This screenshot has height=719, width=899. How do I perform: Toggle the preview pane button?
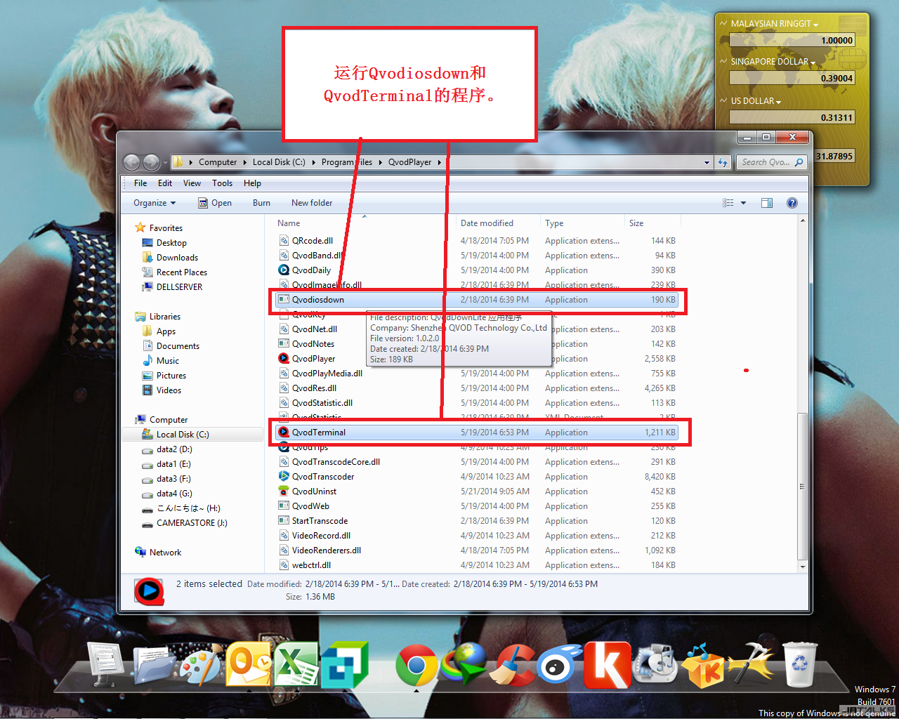pos(766,203)
